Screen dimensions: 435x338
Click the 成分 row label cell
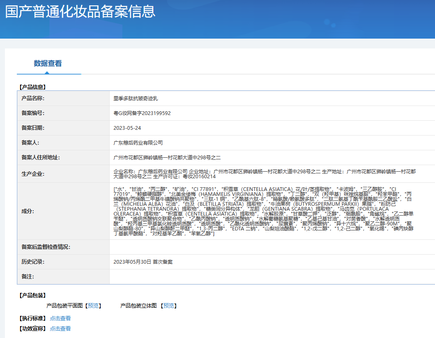pyautogui.click(x=28, y=211)
